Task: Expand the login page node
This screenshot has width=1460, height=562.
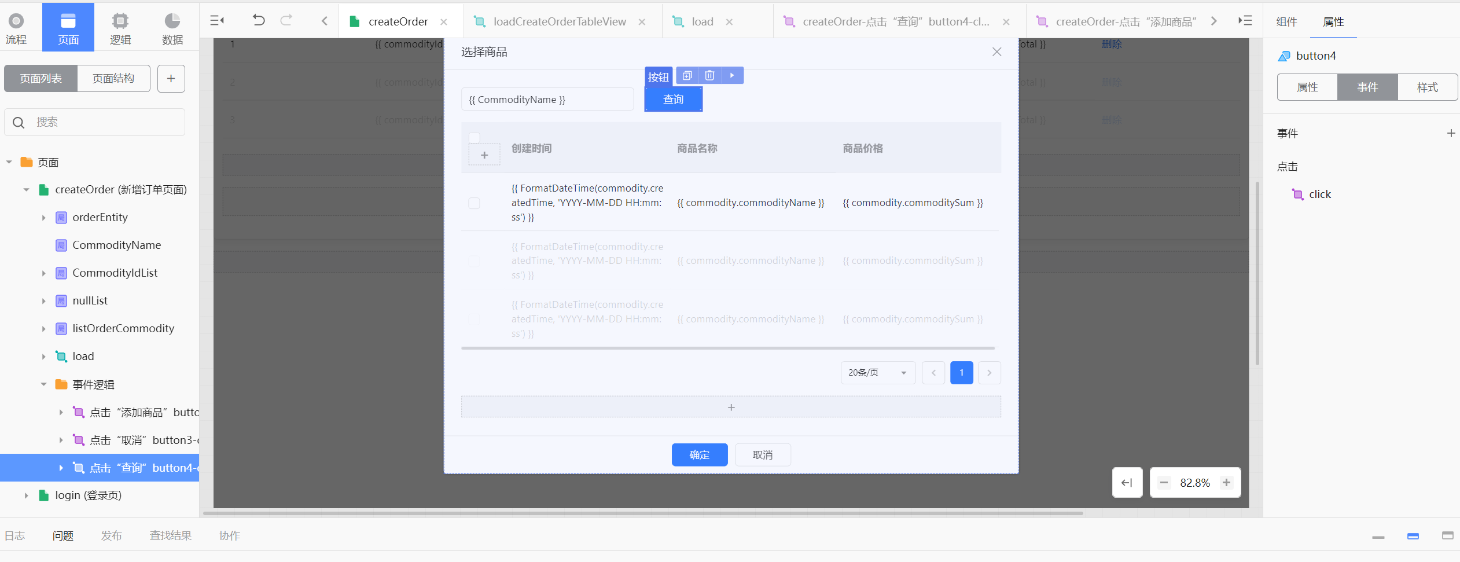Action: click(x=26, y=496)
